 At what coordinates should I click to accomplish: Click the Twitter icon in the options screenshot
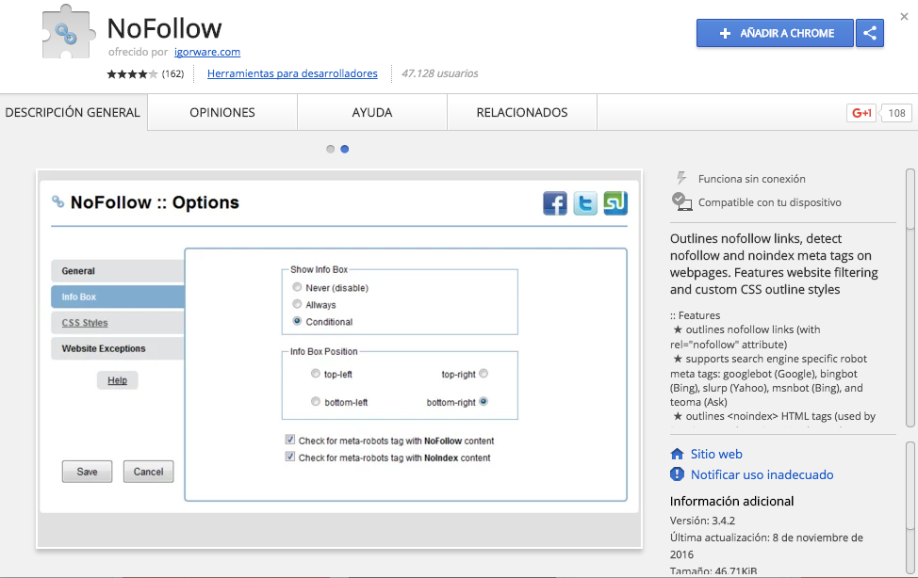pyautogui.click(x=585, y=202)
